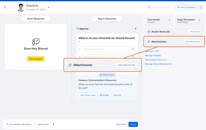
Task: Click the Manage Visibility link
Action: [x=153, y=55]
